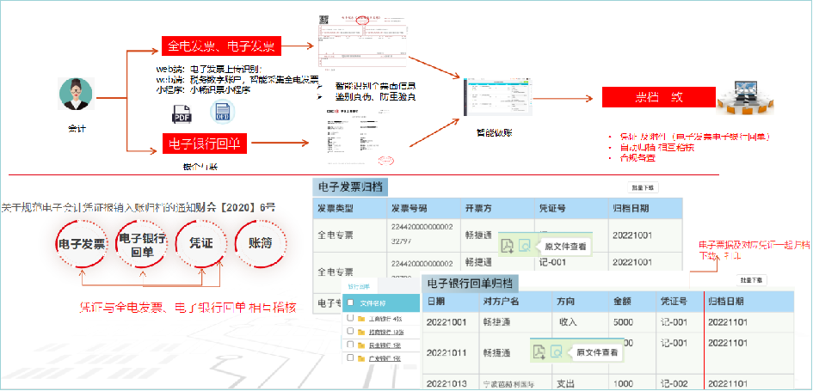Click the accountant avatar icon
This screenshot has width=813, height=391.
[77, 95]
